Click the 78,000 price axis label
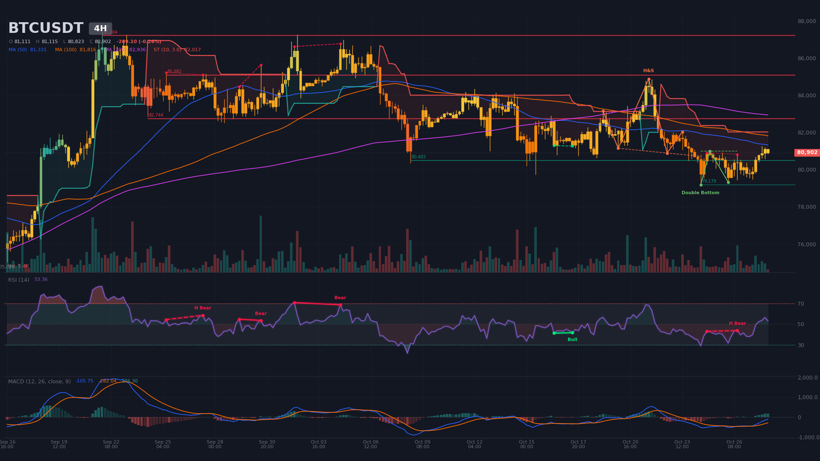820x461 pixels. tap(807, 207)
